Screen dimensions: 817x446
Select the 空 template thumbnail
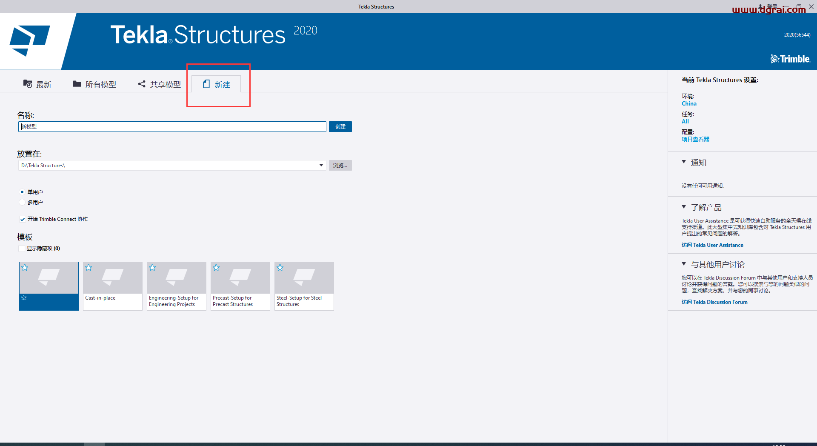tap(49, 286)
